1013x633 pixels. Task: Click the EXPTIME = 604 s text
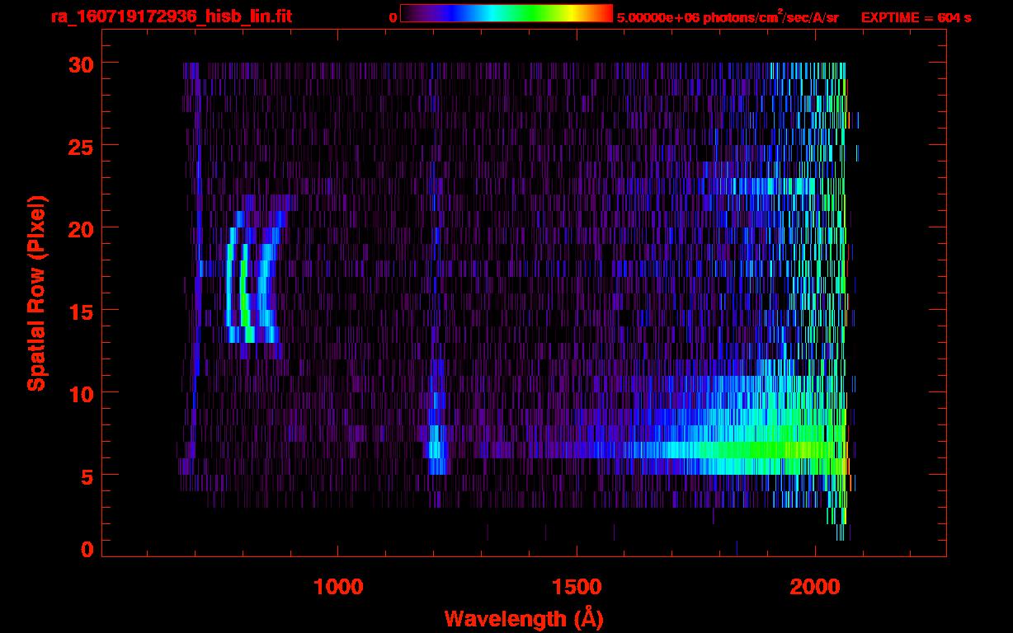[x=916, y=17]
